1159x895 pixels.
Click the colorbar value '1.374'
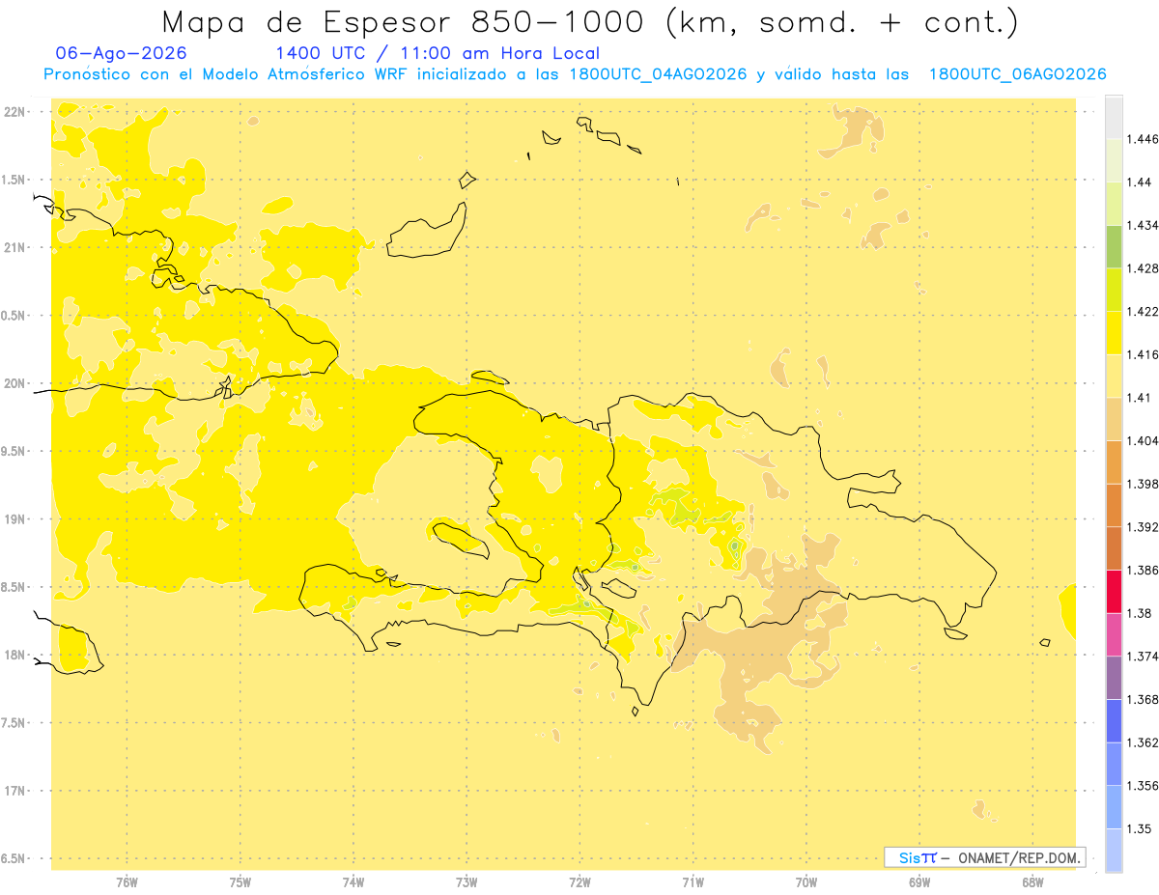pos(1144,657)
